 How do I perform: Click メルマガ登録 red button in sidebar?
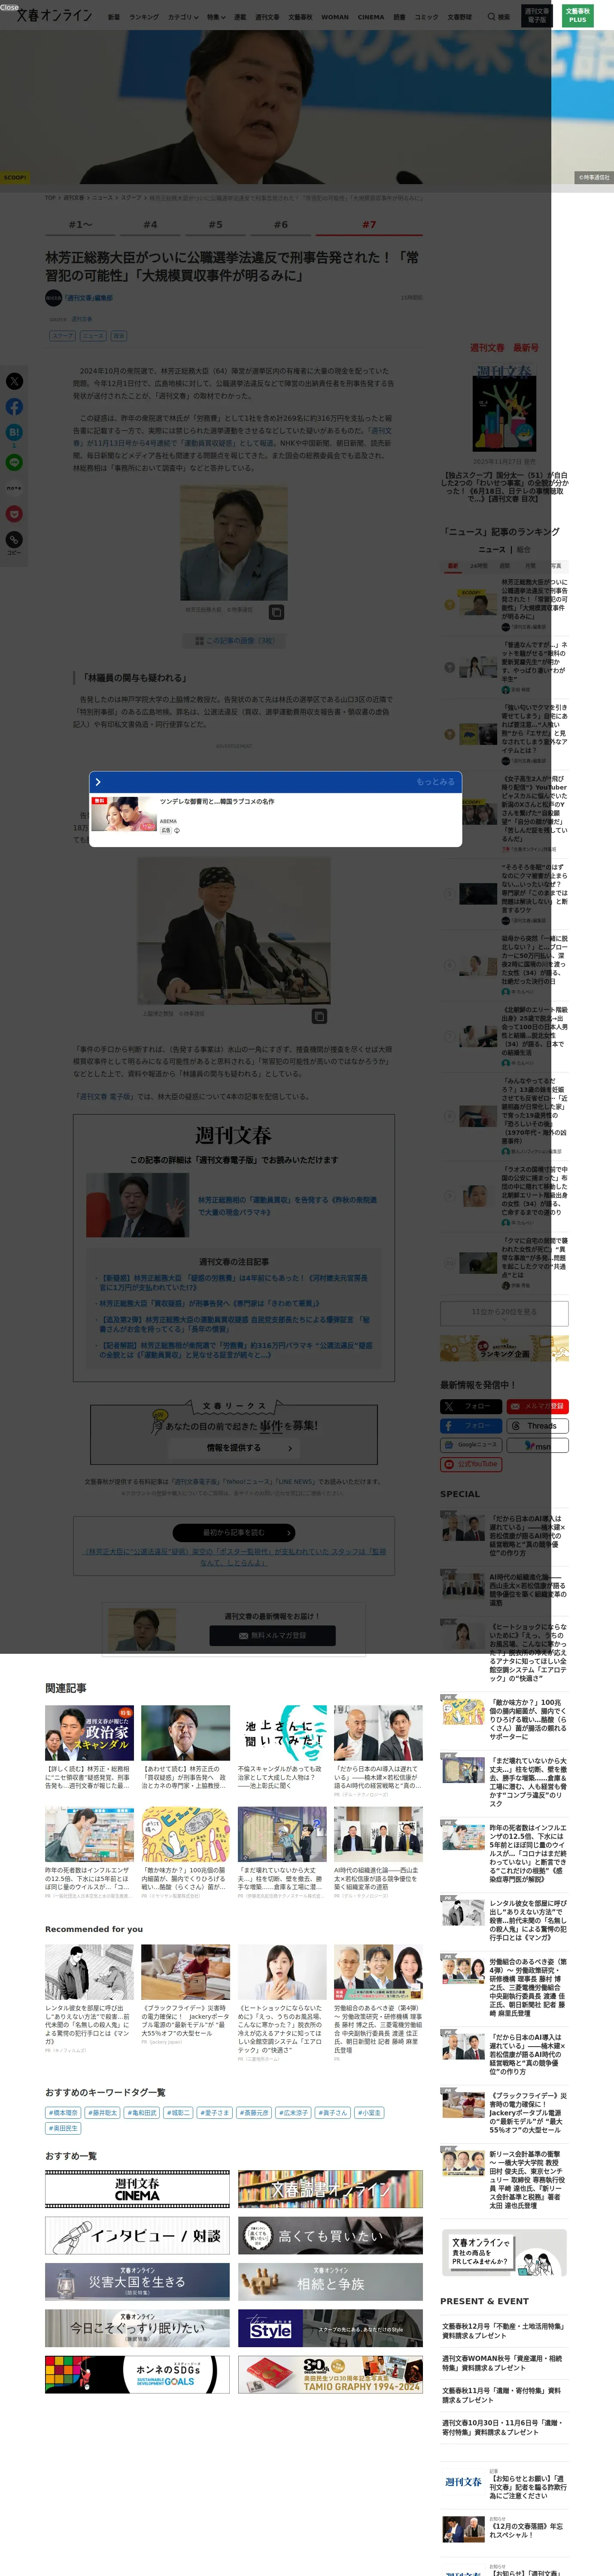tap(538, 1406)
